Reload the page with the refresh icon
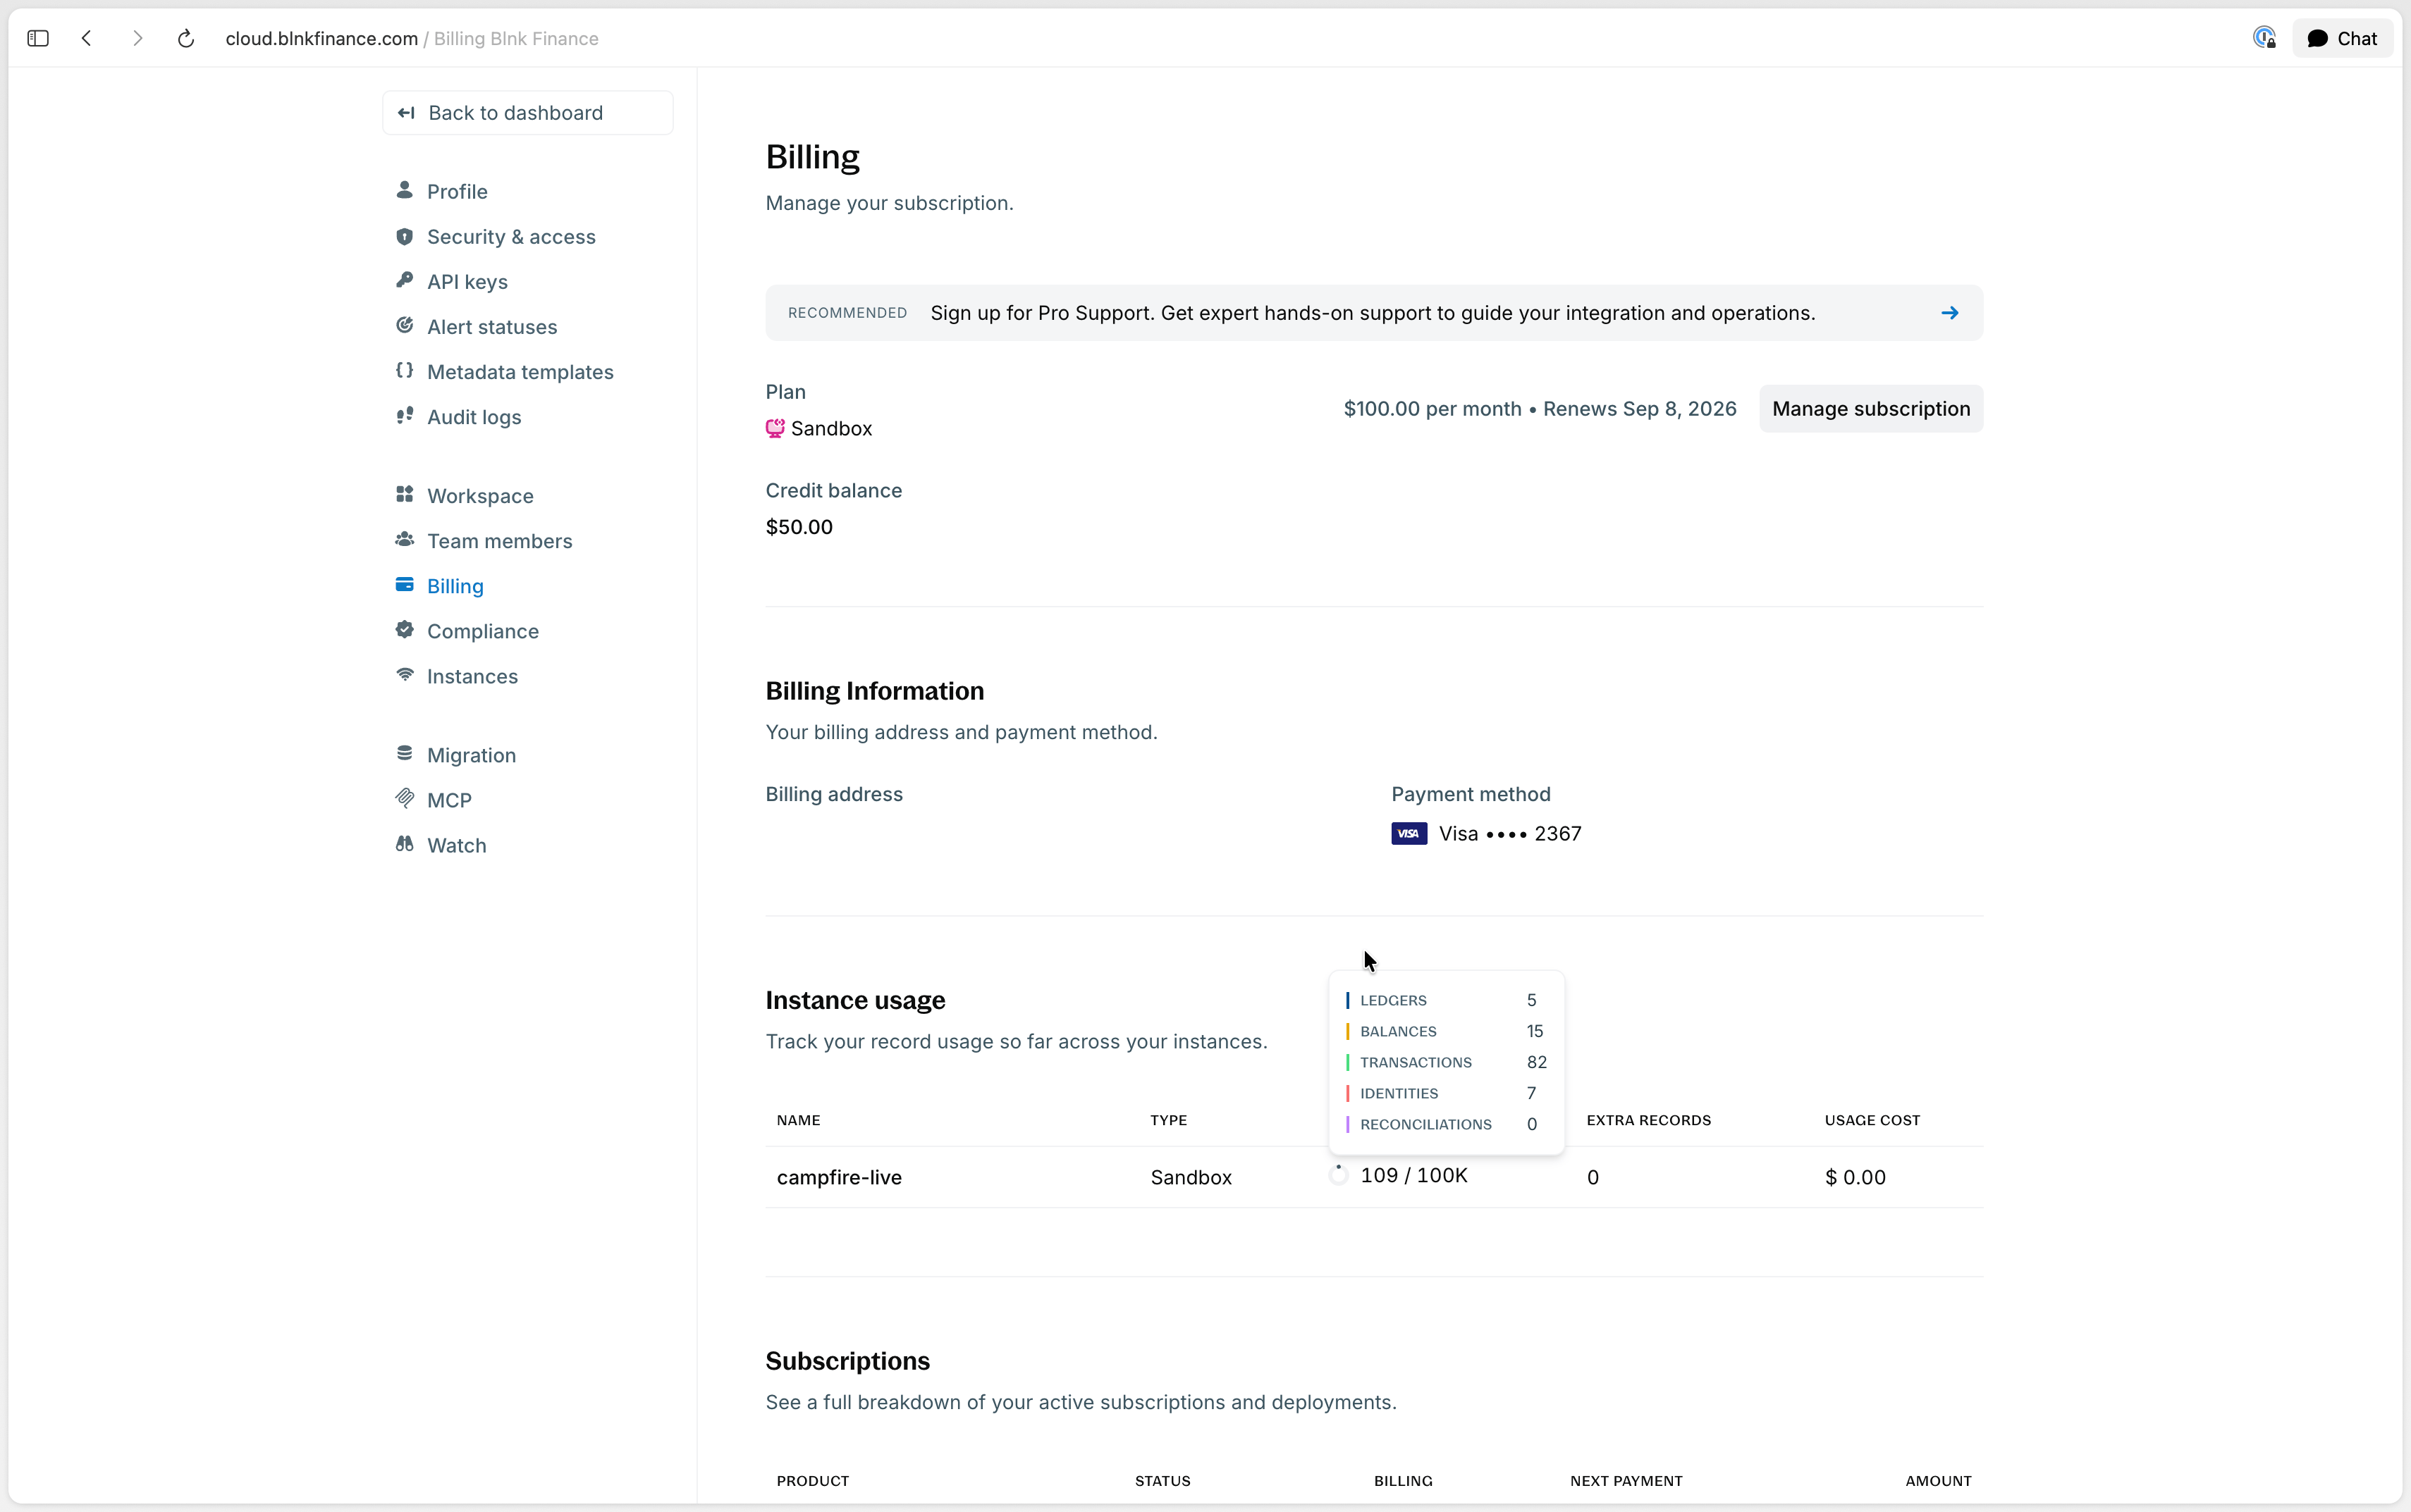Image resolution: width=2411 pixels, height=1512 pixels. click(x=186, y=38)
